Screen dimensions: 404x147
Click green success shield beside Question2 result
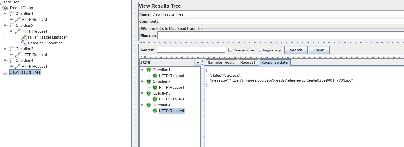click(149, 82)
